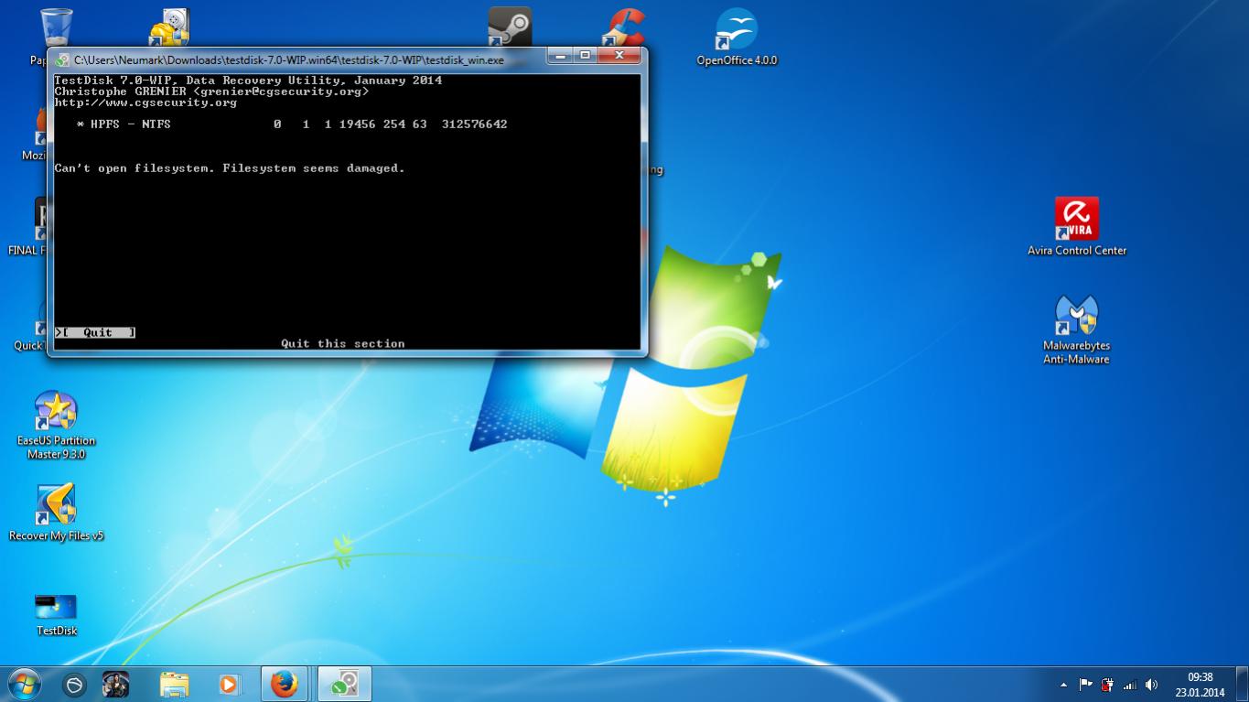Open the network signal tray icon

[1130, 685]
